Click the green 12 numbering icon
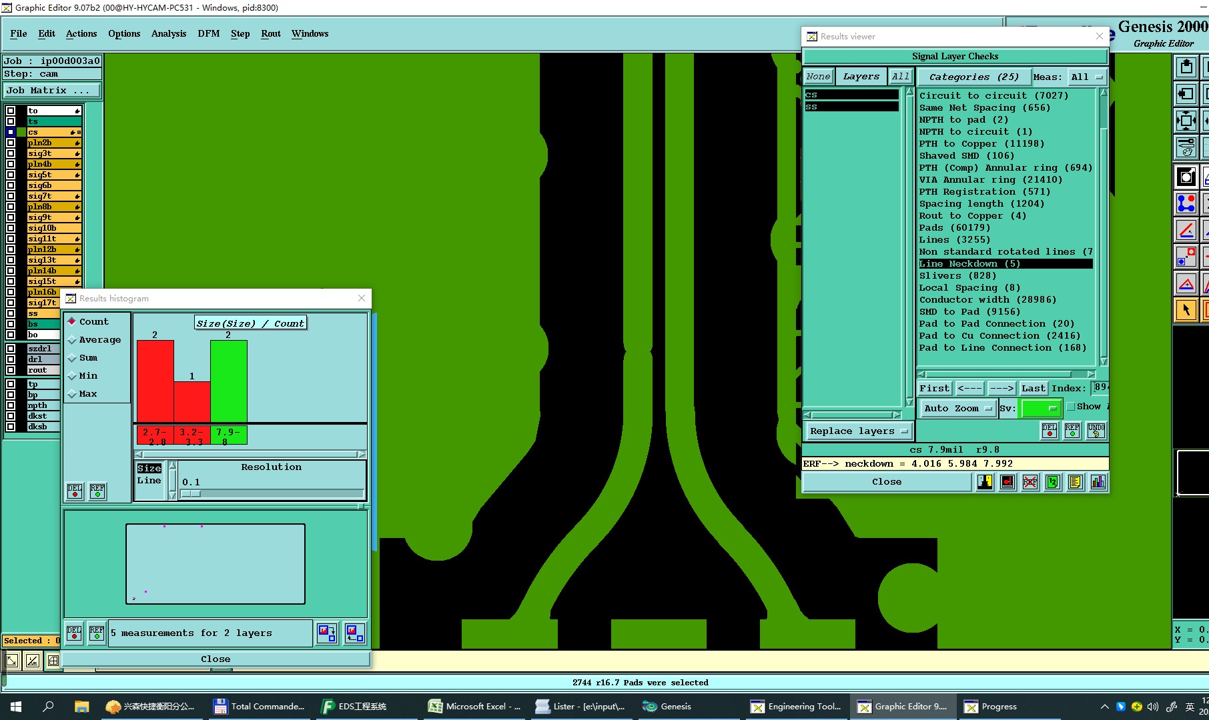The height and width of the screenshot is (720, 1209). point(1053,481)
